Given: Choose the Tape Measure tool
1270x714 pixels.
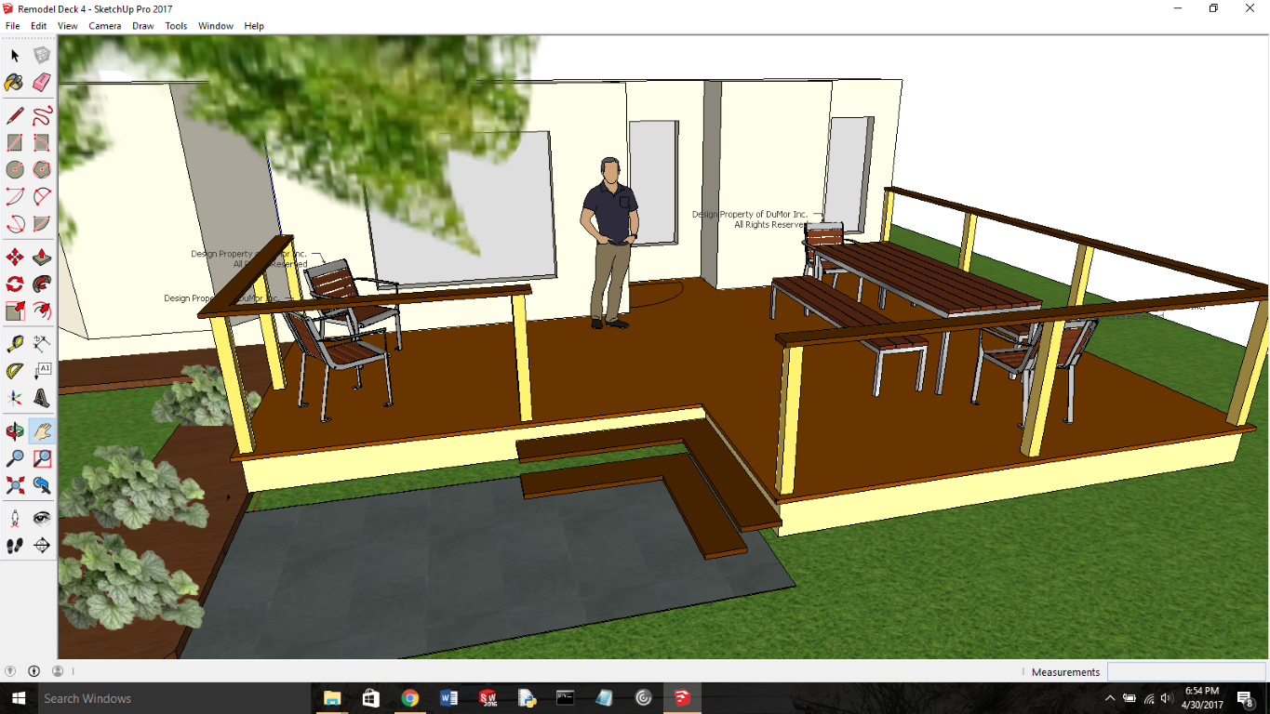Looking at the screenshot, I should coord(15,344).
